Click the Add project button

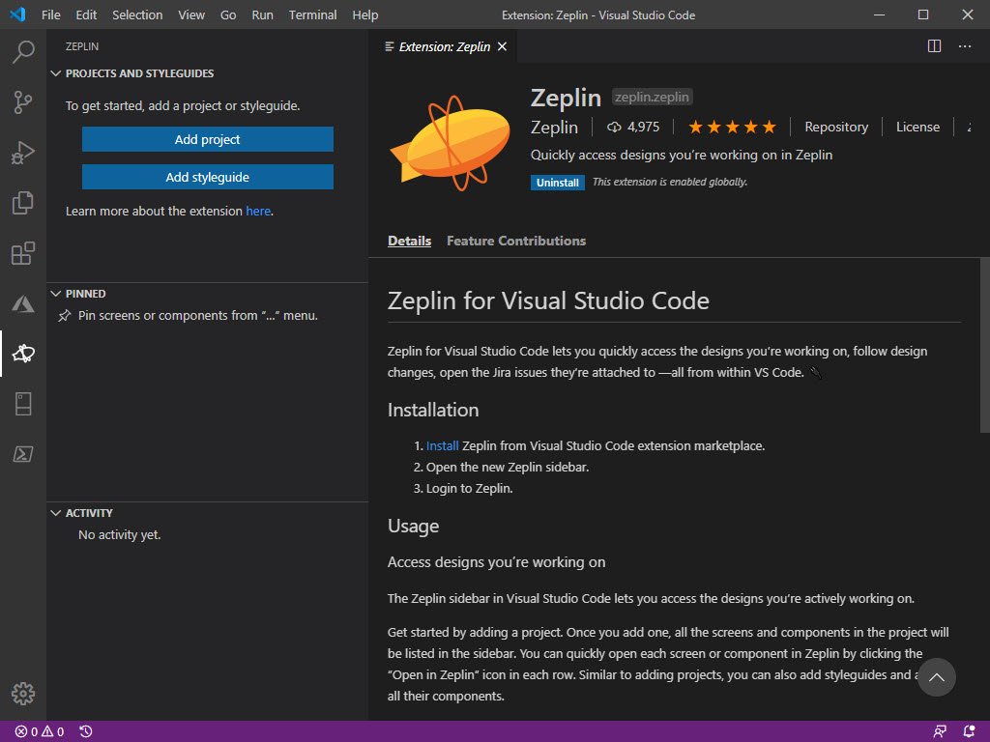pos(208,139)
